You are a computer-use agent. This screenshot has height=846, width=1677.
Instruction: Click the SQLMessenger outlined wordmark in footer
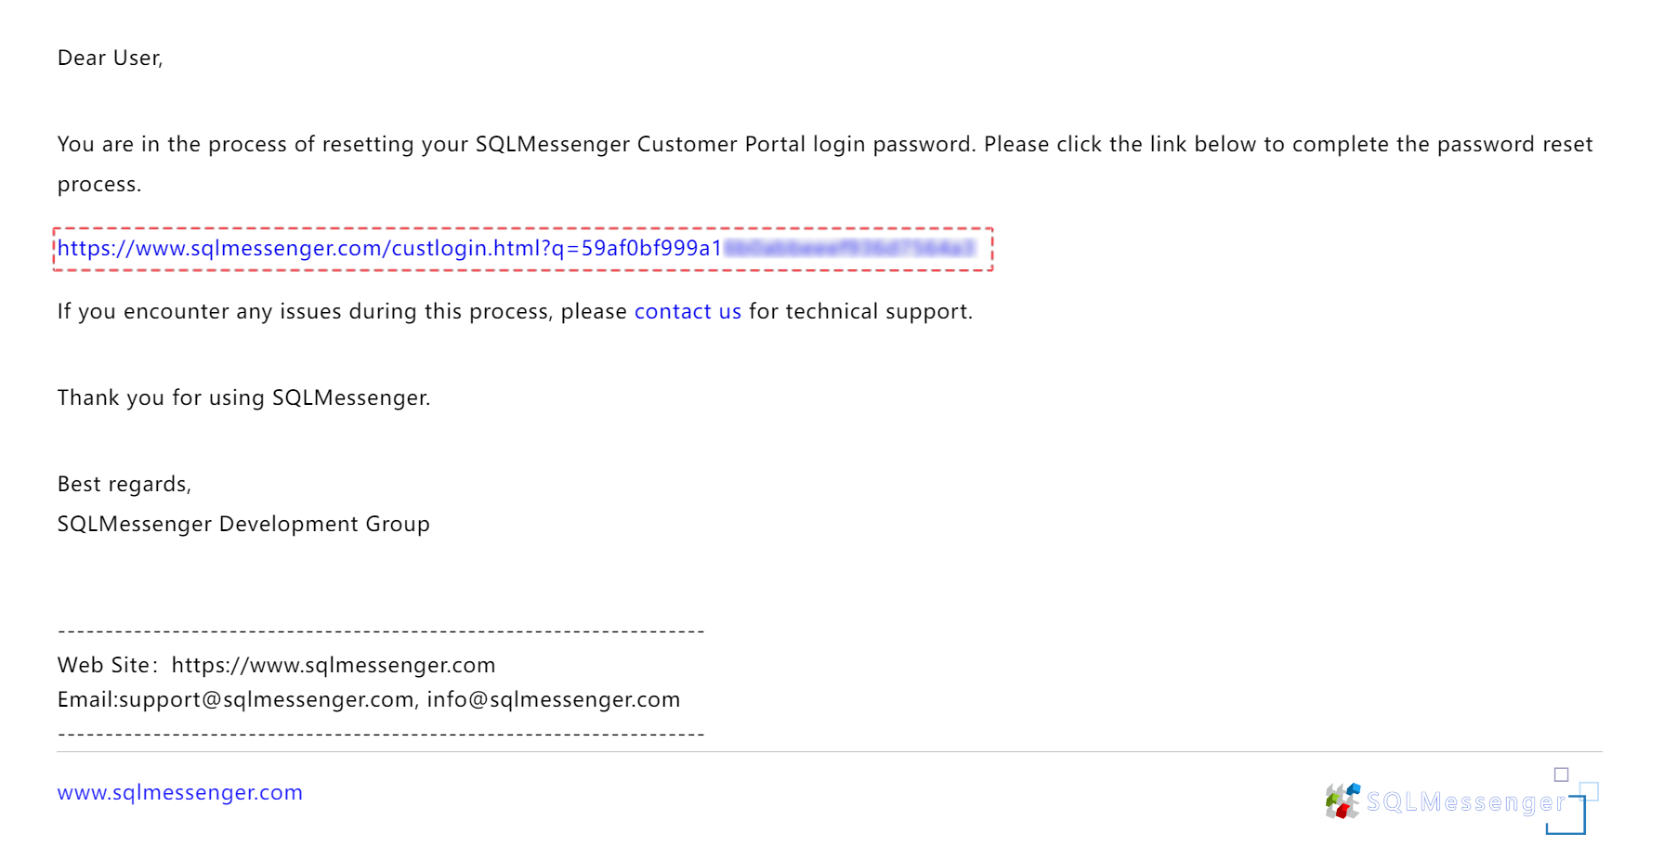pyautogui.click(x=1465, y=802)
